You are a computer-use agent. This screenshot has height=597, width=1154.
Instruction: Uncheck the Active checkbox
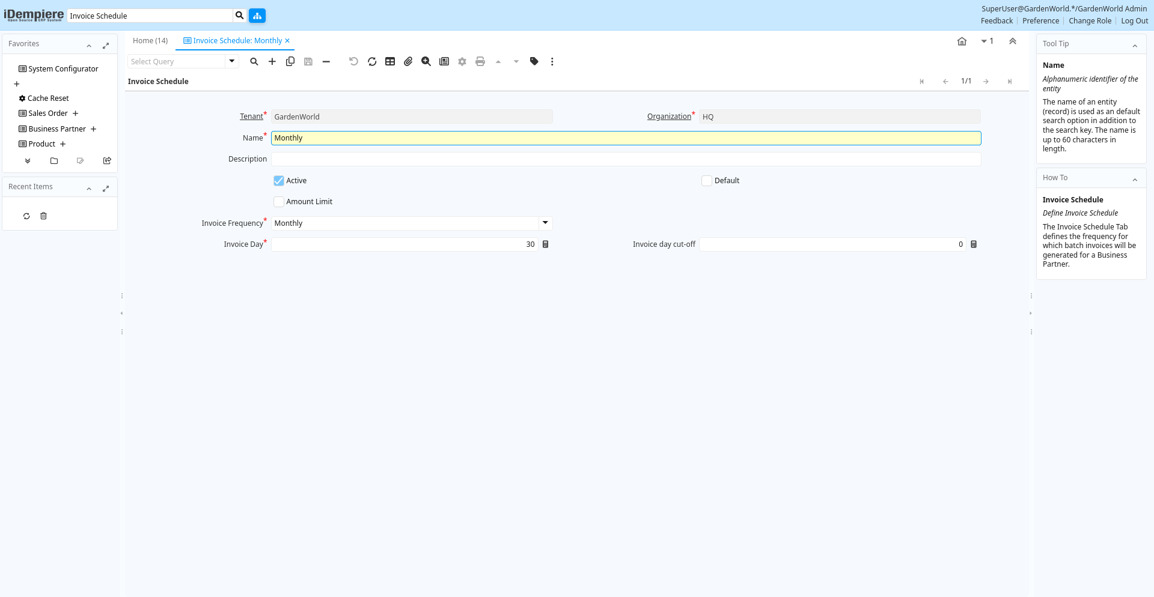coord(279,181)
